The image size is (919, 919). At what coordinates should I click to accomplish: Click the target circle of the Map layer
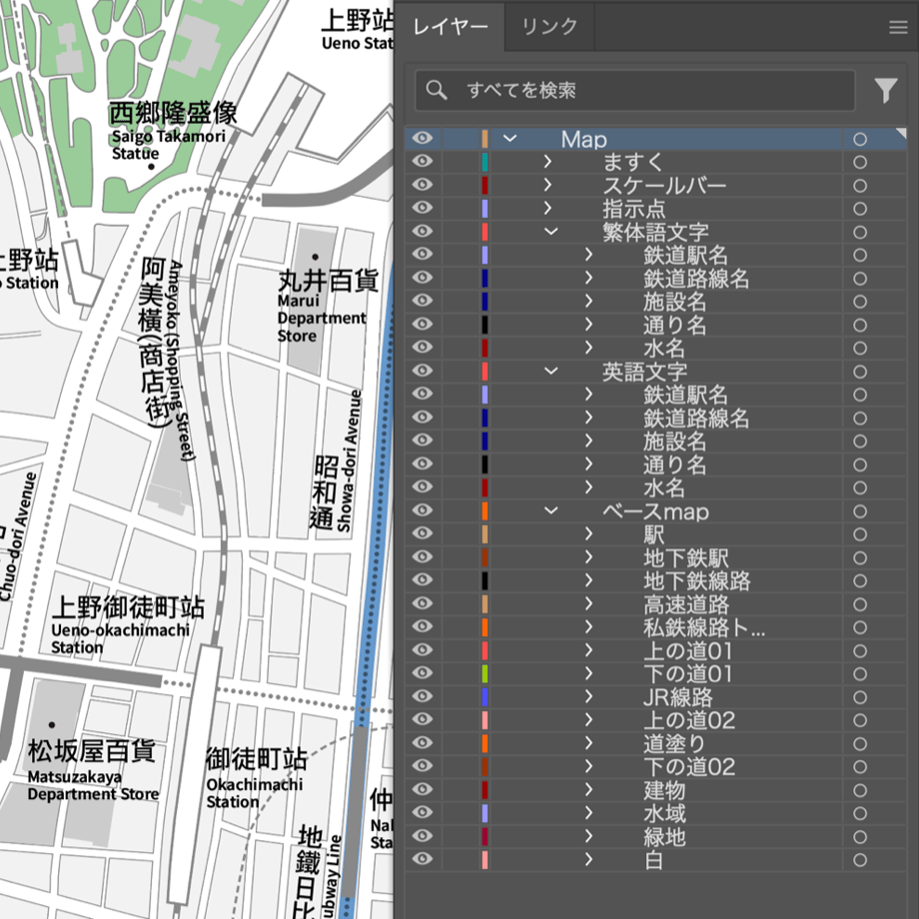(x=860, y=139)
